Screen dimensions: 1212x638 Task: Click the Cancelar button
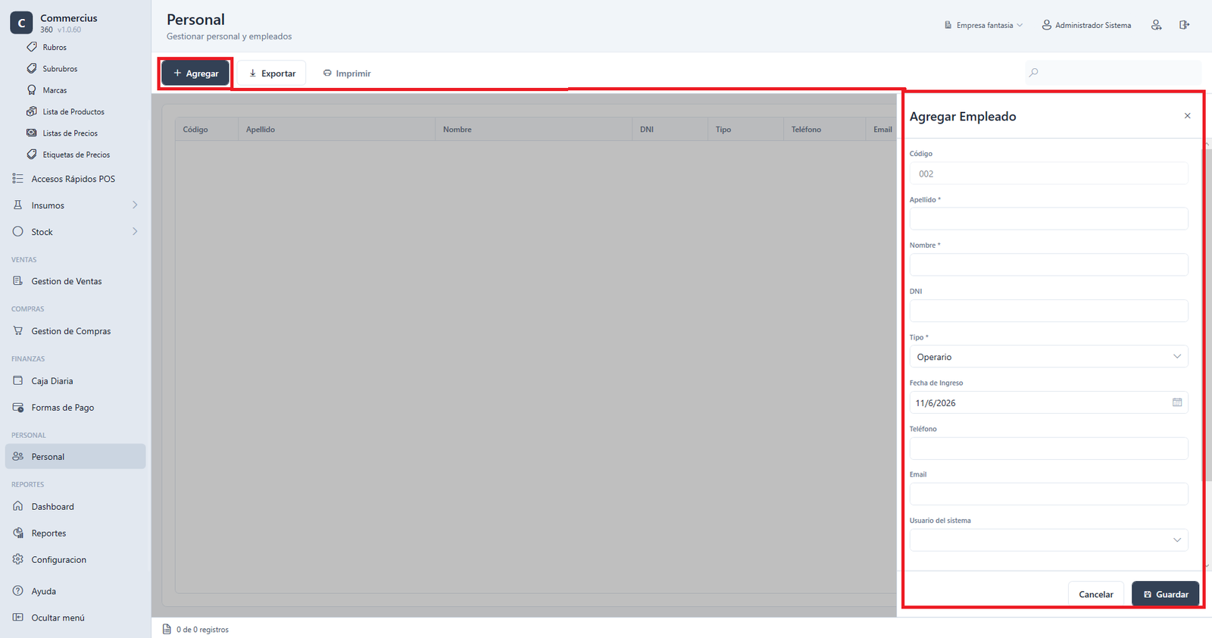[1095, 594]
